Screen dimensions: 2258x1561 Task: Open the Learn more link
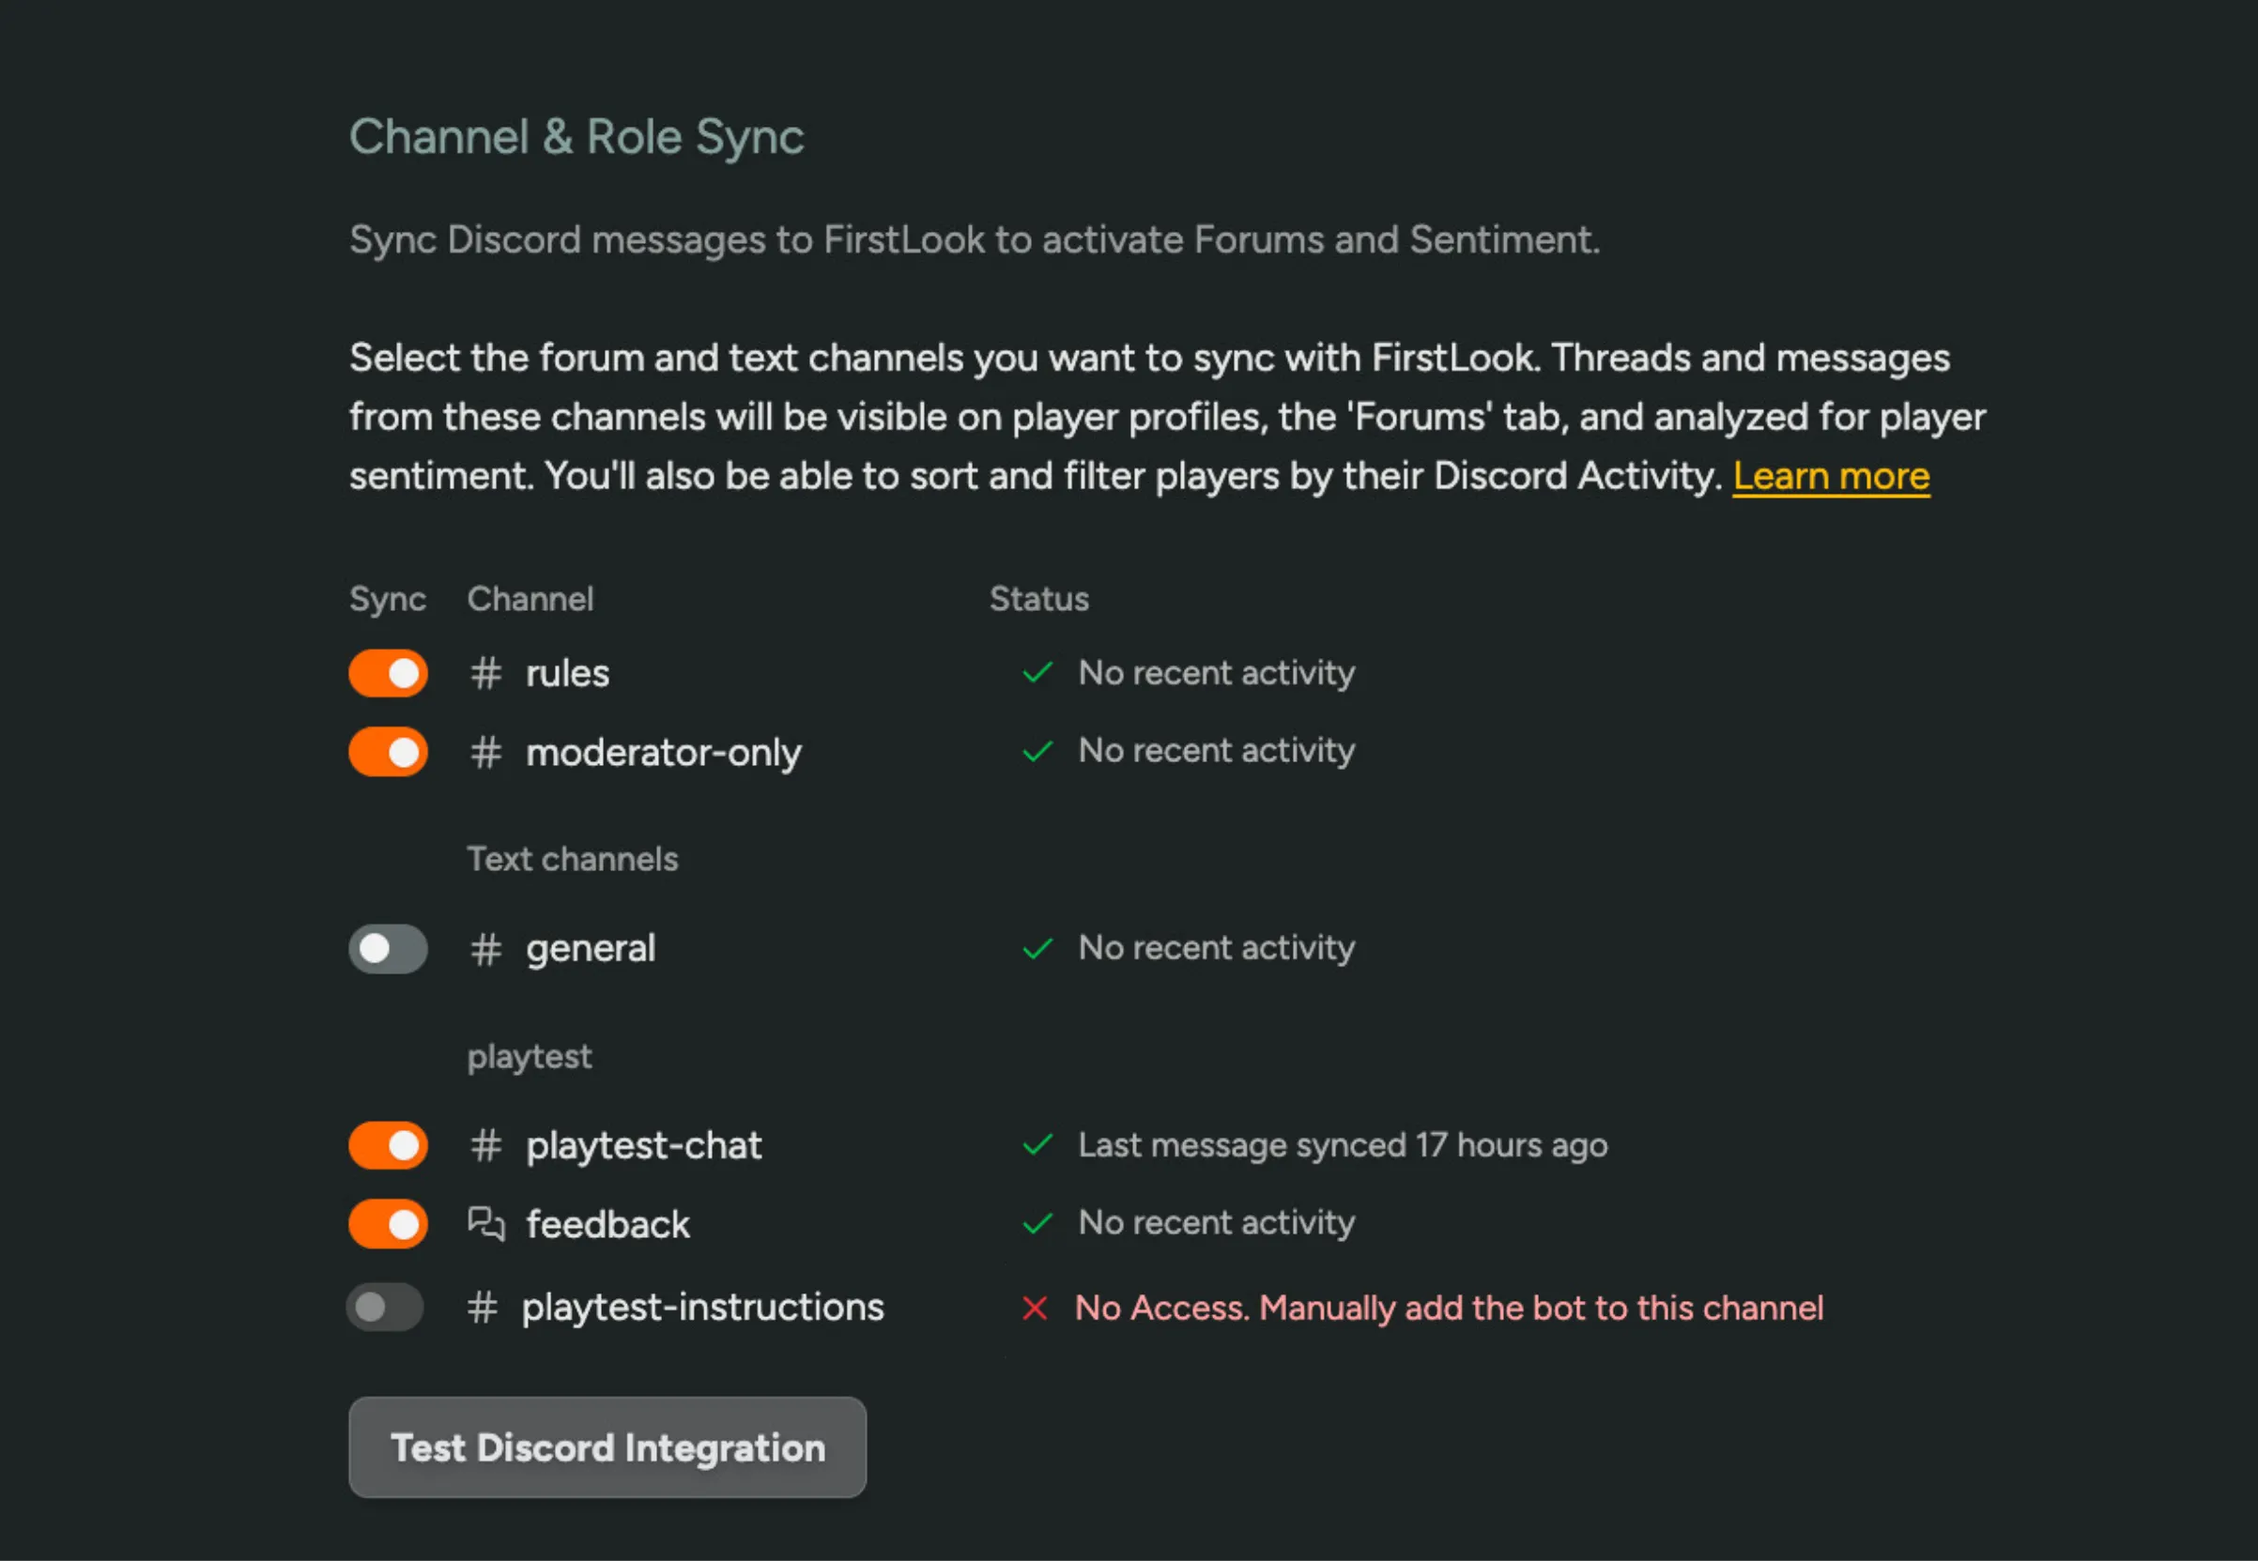point(1832,476)
